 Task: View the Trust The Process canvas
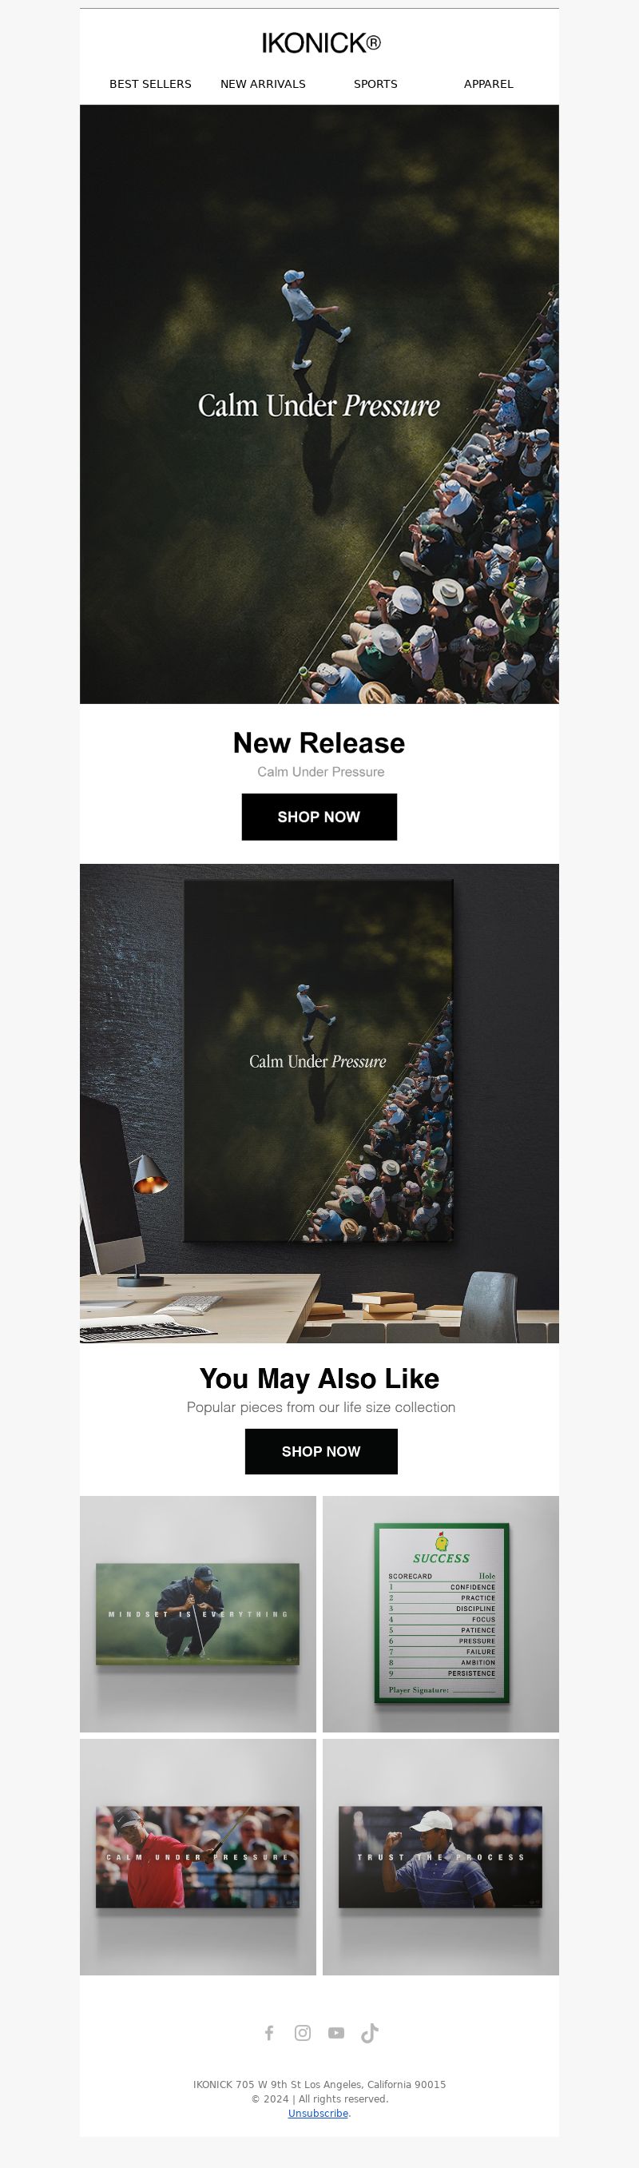[x=441, y=1856]
